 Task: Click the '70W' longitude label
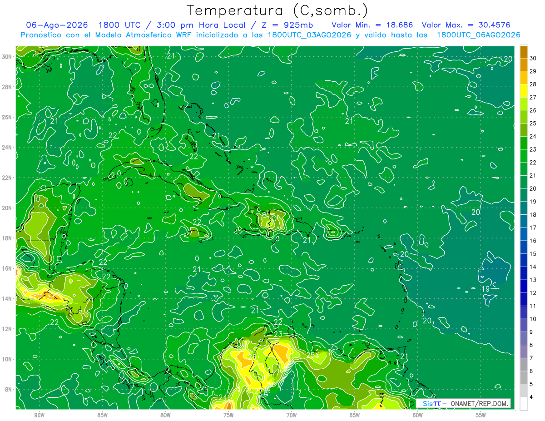(x=292, y=415)
